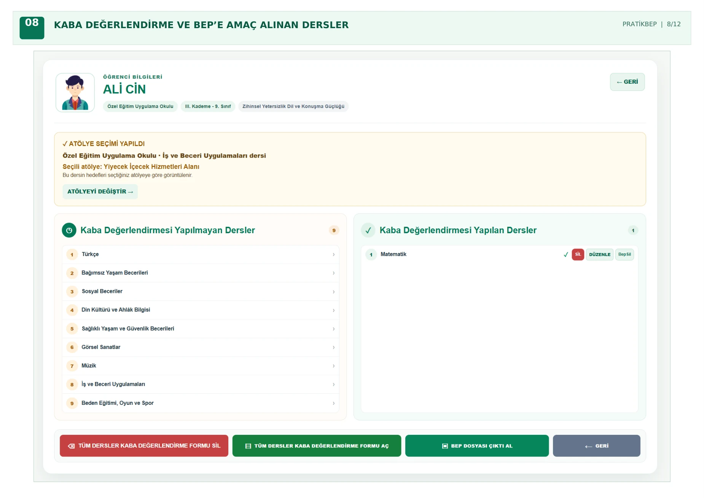The height and width of the screenshot is (498, 704).
Task: Expand the Din Kültürü ve Ahlâk Bilgisi chevron
Action: coord(334,310)
